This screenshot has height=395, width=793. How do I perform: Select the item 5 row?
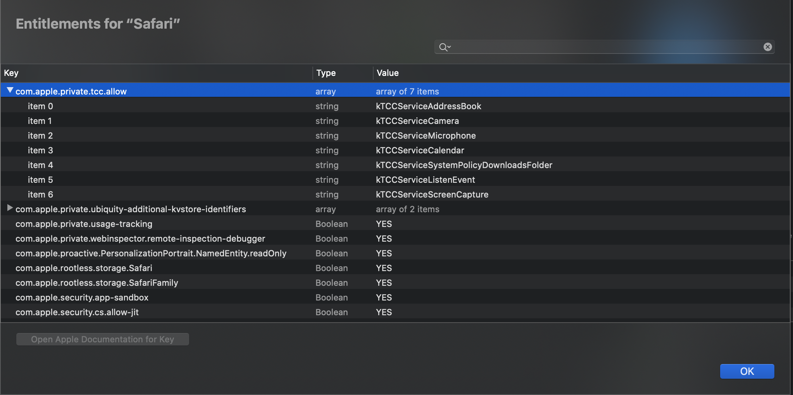pyautogui.click(x=395, y=180)
